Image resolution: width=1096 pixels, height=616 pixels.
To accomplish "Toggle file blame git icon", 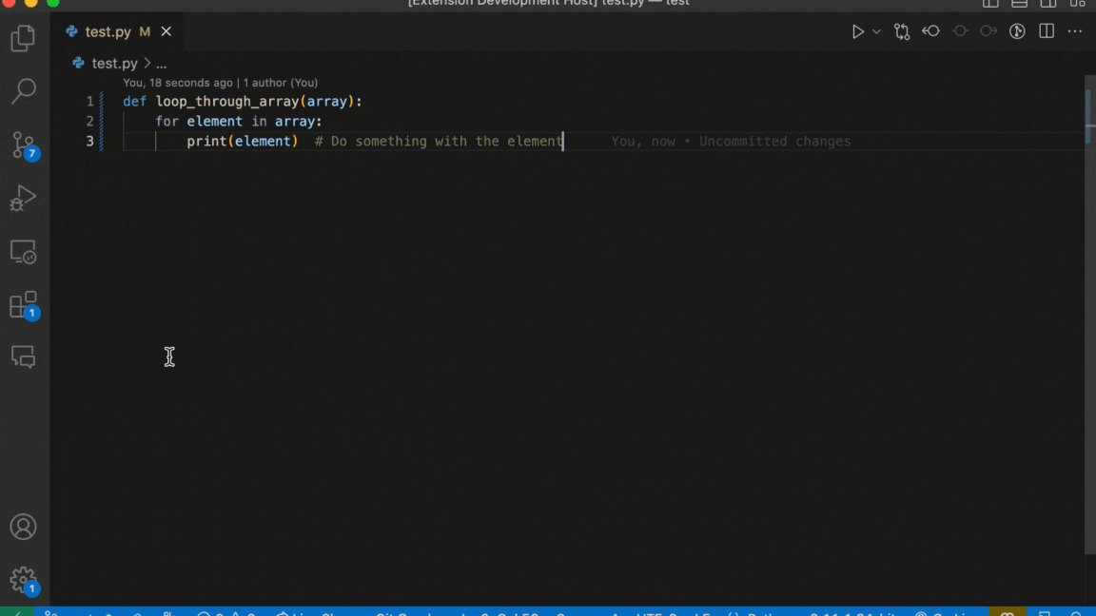I will (1017, 31).
